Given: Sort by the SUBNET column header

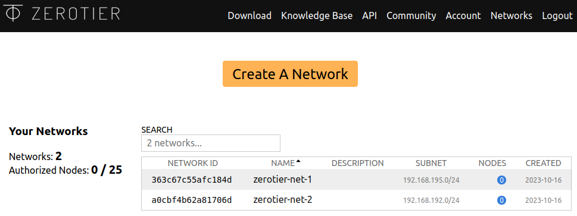Looking at the screenshot, I should 431,163.
